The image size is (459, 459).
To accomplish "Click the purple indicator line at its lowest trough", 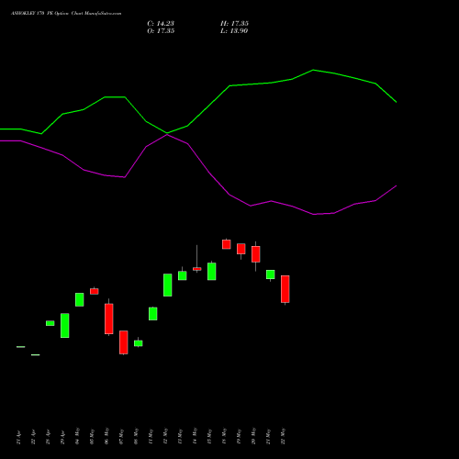I will pyautogui.click(x=314, y=214).
